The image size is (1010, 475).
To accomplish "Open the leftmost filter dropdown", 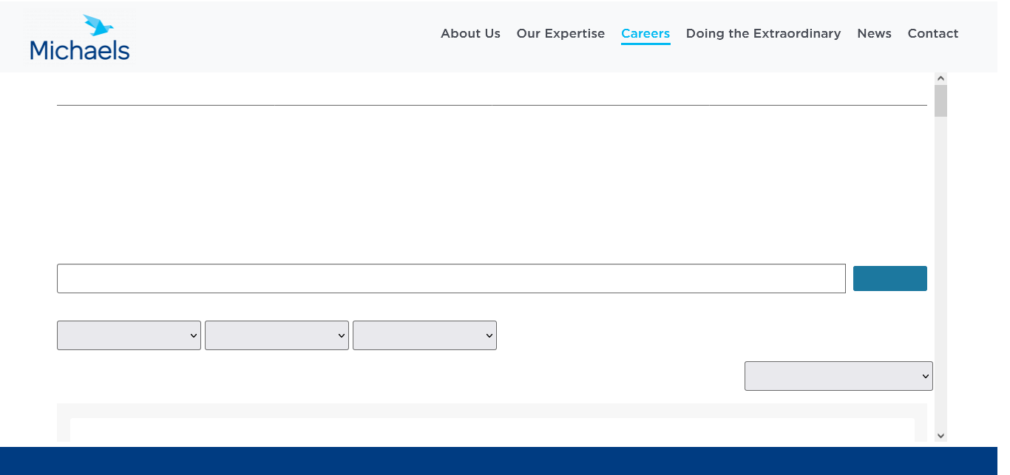I will pyautogui.click(x=129, y=335).
